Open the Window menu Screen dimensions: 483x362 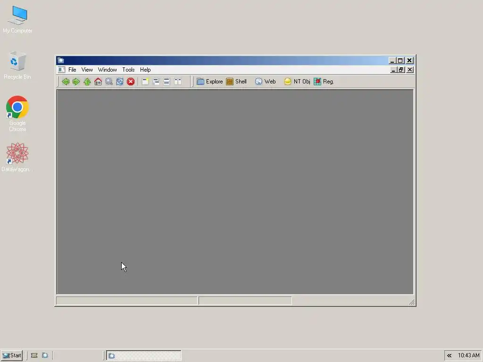pos(107,70)
